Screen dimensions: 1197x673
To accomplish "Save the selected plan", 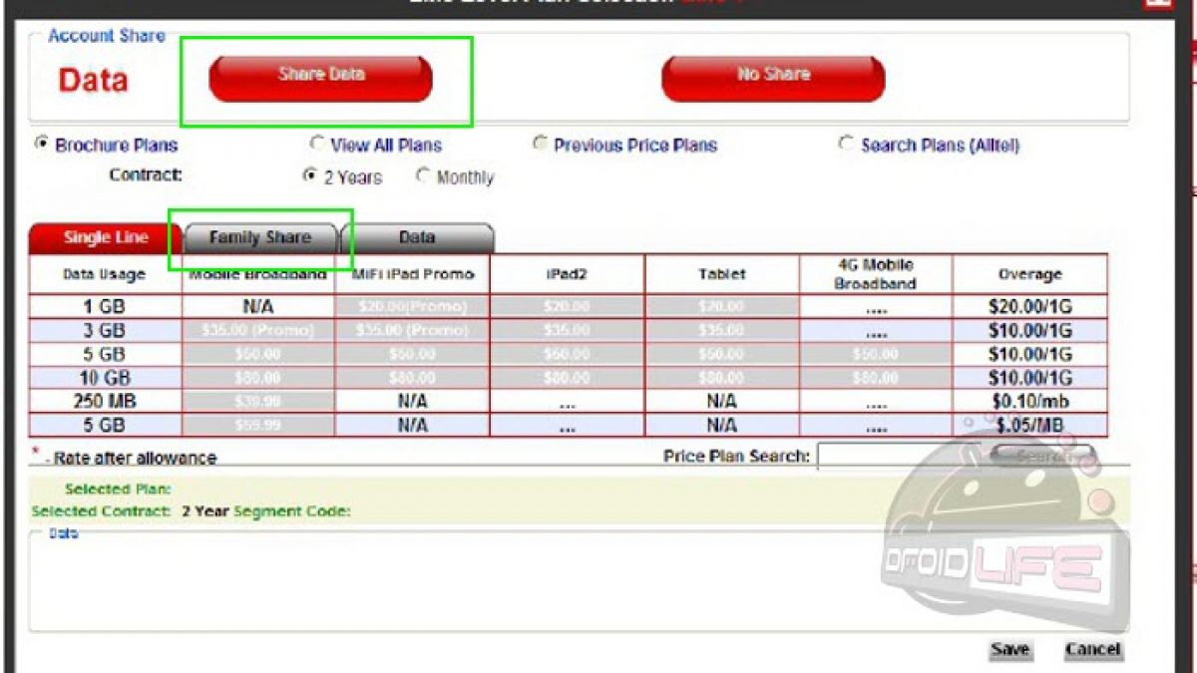I will [x=1009, y=649].
